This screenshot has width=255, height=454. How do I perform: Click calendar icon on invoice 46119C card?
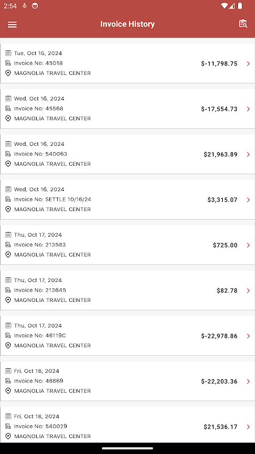pos(8,325)
